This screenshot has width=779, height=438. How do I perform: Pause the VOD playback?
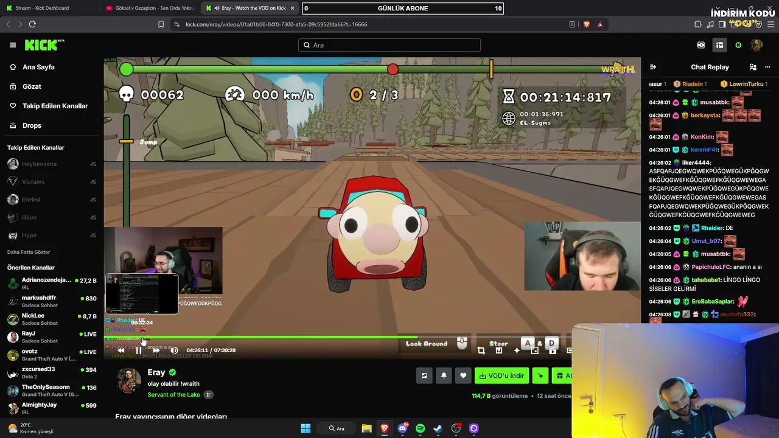pos(139,350)
